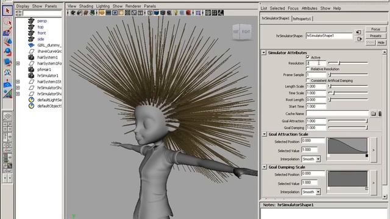Image resolution: width=390 pixels, height=219 pixels.
Task: Select pfxHair1 in the outliner
Action: point(44,69)
